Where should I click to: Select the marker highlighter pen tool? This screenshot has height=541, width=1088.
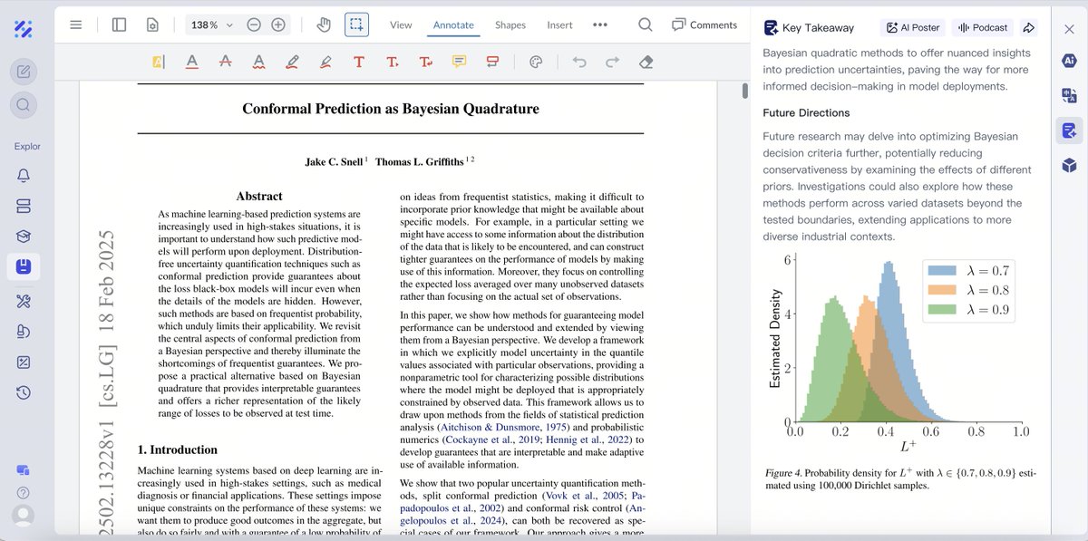[x=325, y=63]
